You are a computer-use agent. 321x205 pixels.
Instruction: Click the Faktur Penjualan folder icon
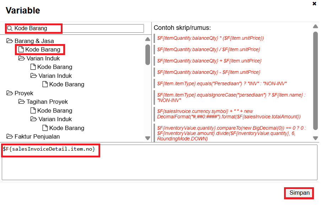9,136
